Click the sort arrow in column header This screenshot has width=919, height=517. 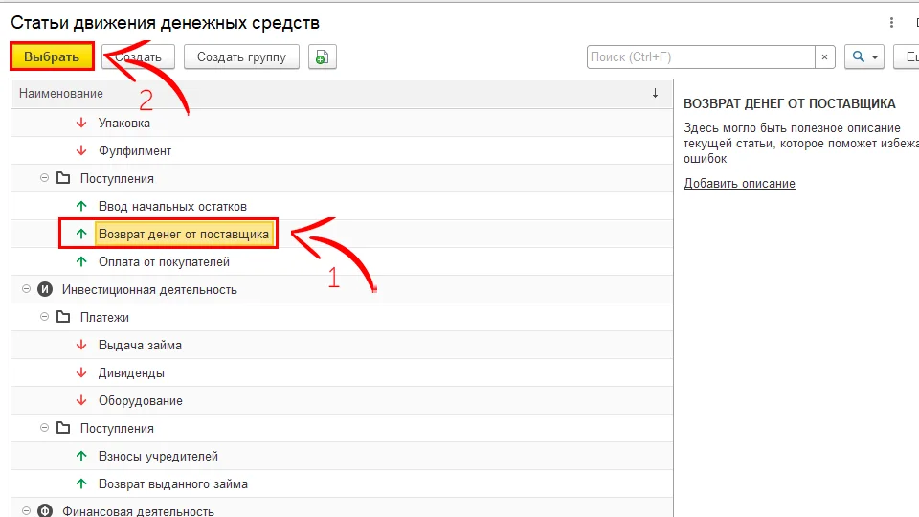click(655, 94)
